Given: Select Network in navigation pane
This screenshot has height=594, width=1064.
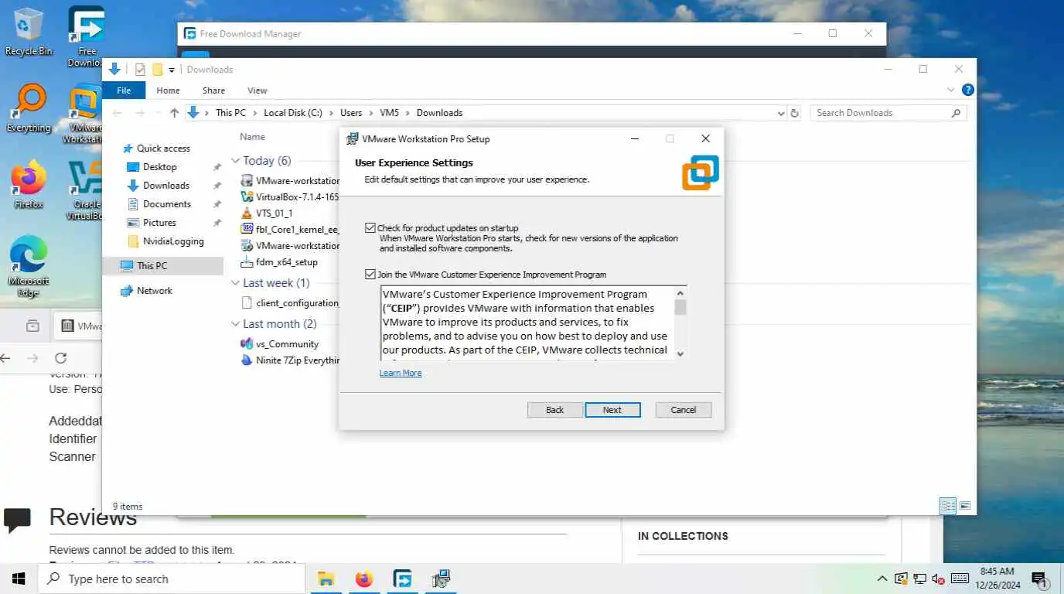Looking at the screenshot, I should [155, 291].
